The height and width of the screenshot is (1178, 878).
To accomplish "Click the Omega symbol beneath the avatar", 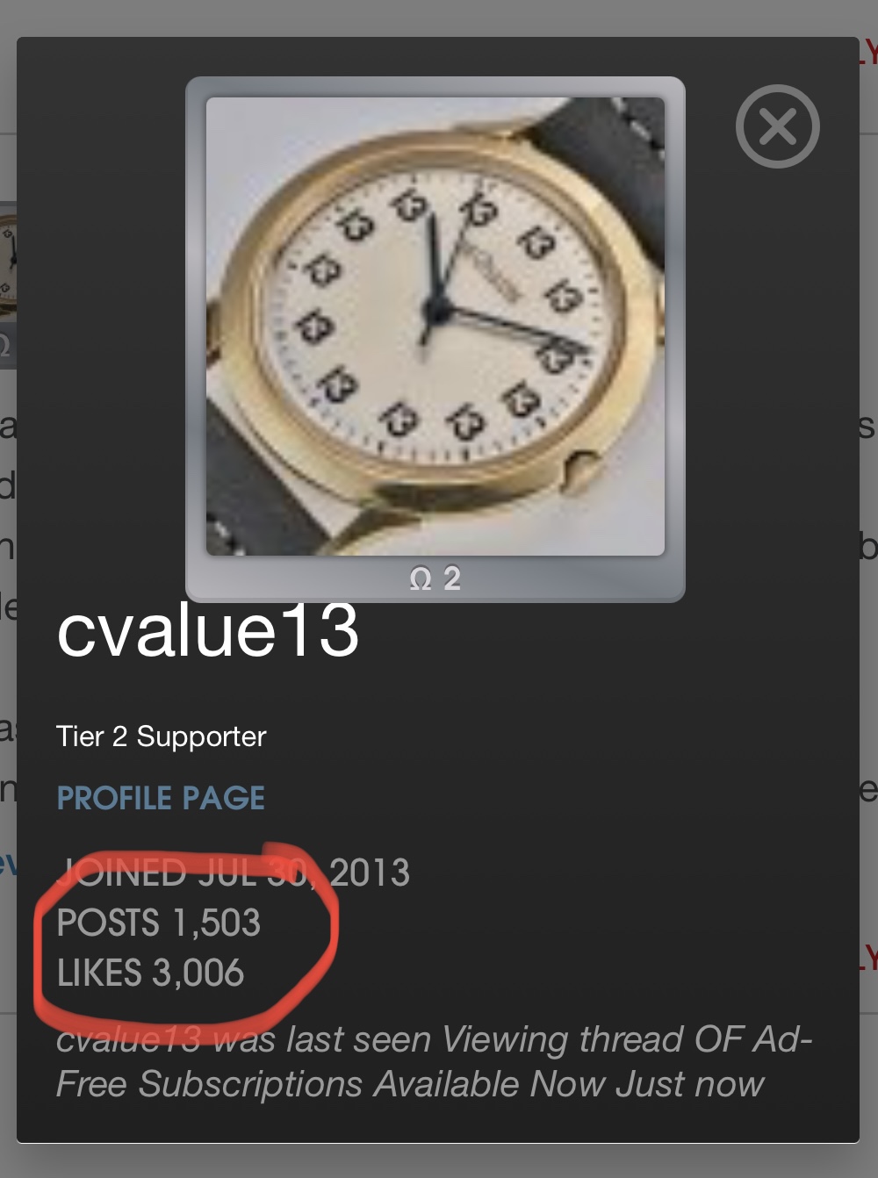I will point(421,578).
